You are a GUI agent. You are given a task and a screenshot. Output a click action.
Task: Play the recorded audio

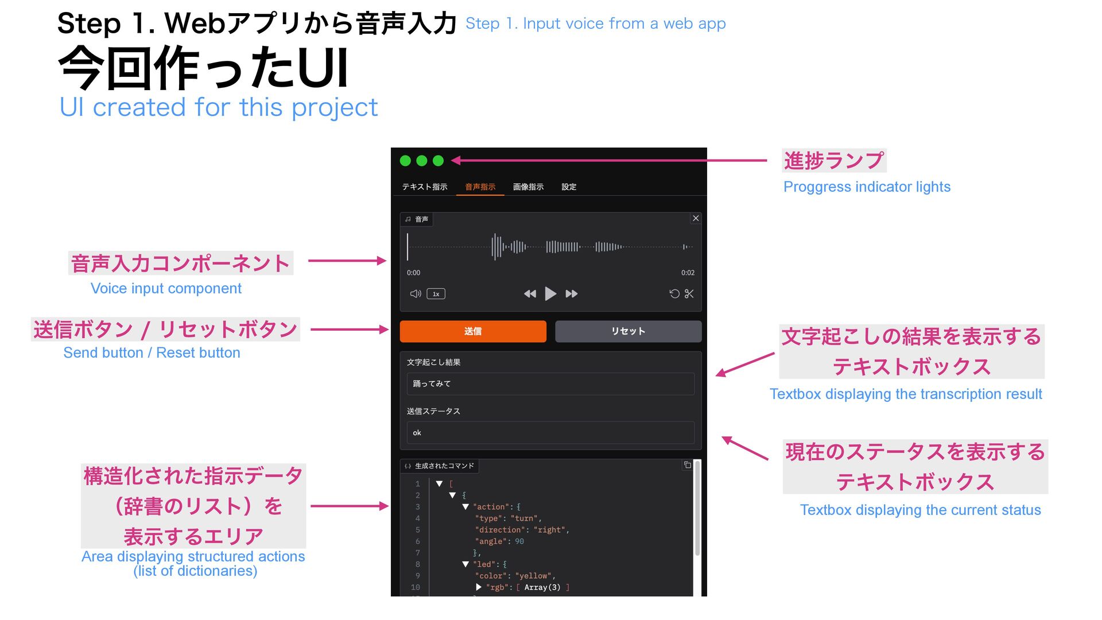tap(550, 294)
